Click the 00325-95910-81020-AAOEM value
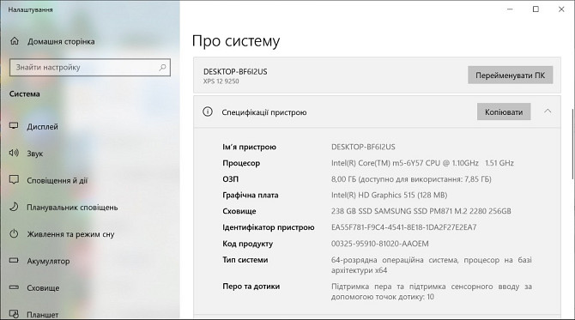The width and height of the screenshot is (575, 320). coord(380,244)
